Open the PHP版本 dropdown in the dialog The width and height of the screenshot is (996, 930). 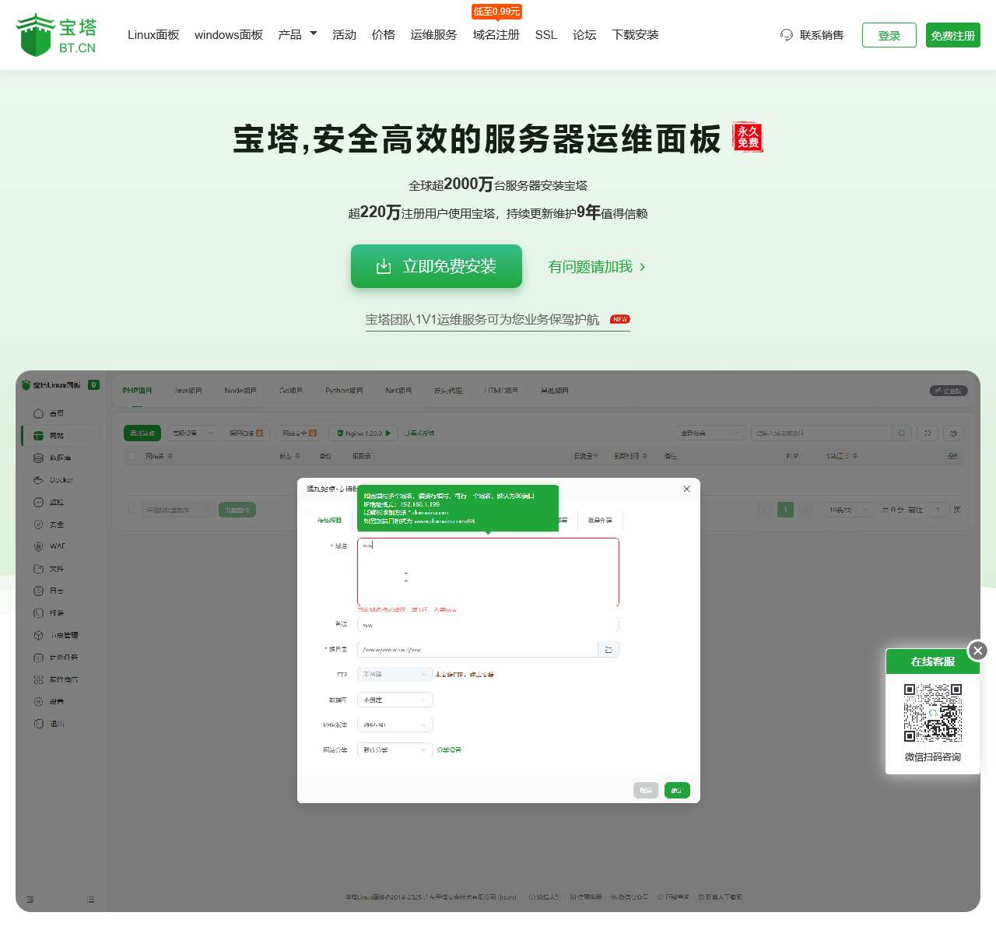tap(395, 725)
